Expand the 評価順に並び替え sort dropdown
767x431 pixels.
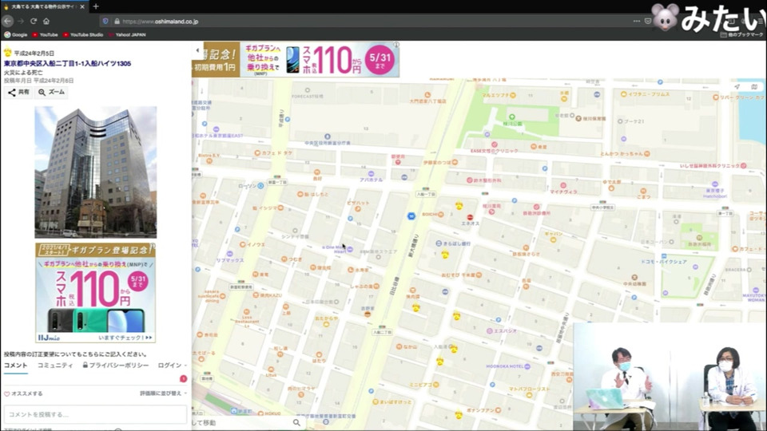(x=163, y=393)
